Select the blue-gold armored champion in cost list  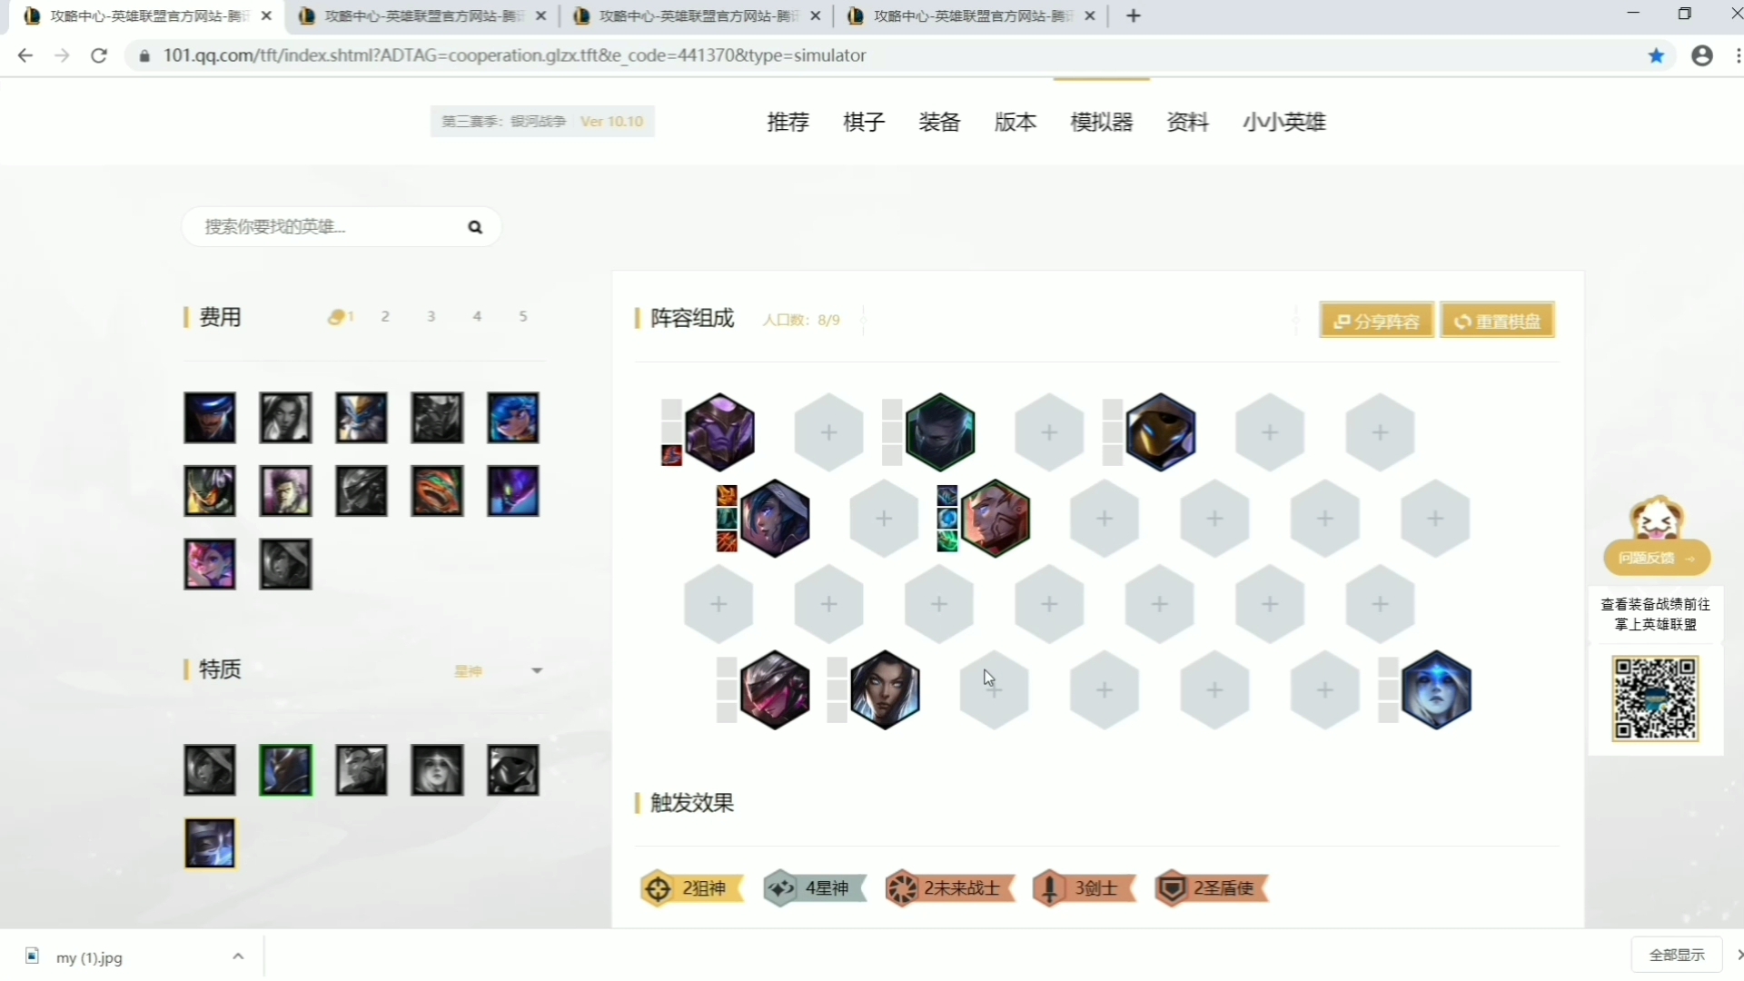(362, 418)
